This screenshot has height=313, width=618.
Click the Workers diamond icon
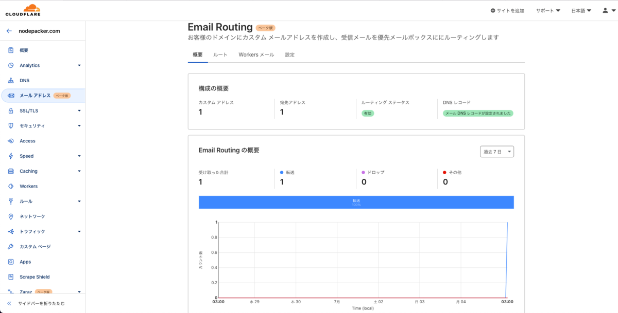click(11, 186)
